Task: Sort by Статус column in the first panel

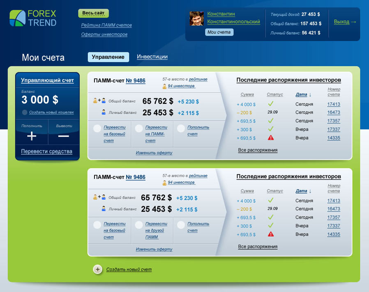Action: click(274, 94)
